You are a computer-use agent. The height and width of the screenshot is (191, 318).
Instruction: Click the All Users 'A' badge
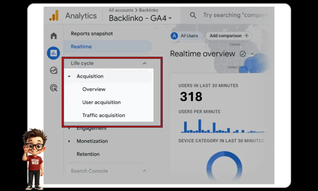pyautogui.click(x=175, y=36)
